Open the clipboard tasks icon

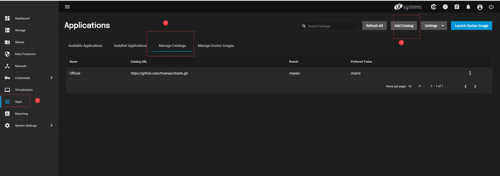click(457, 7)
